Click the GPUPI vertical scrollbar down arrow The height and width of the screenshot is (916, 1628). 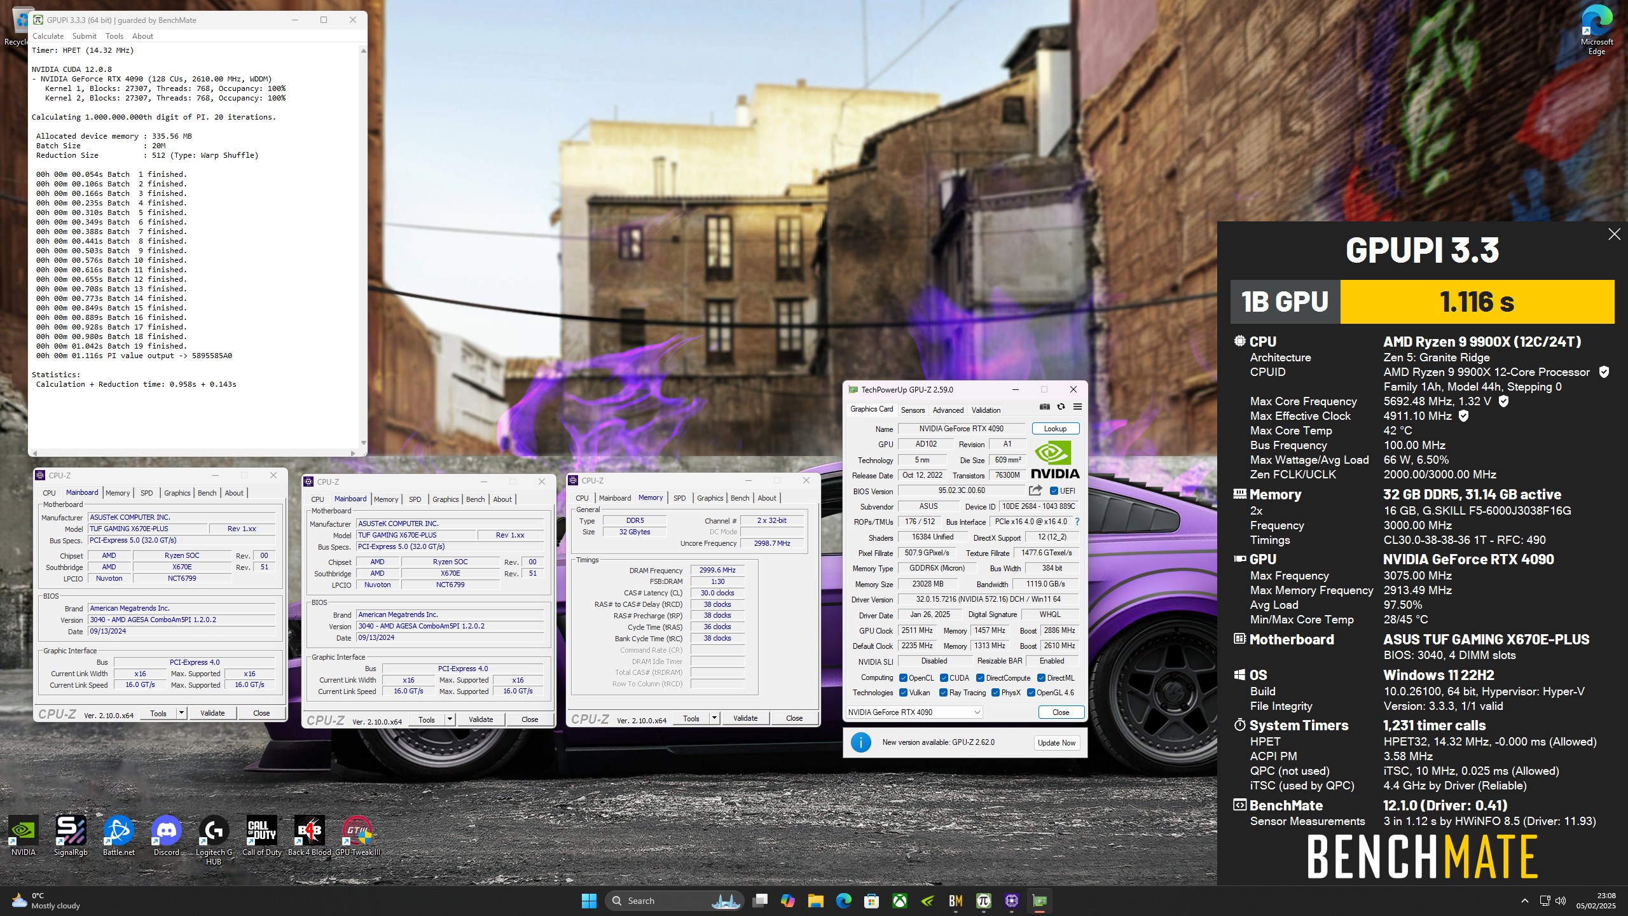(363, 443)
